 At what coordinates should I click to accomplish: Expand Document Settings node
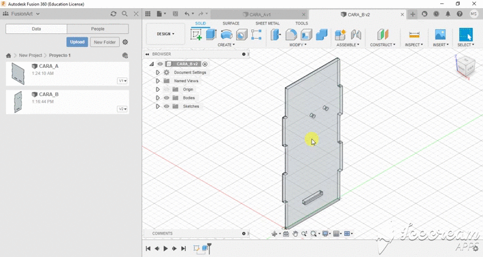coord(158,73)
